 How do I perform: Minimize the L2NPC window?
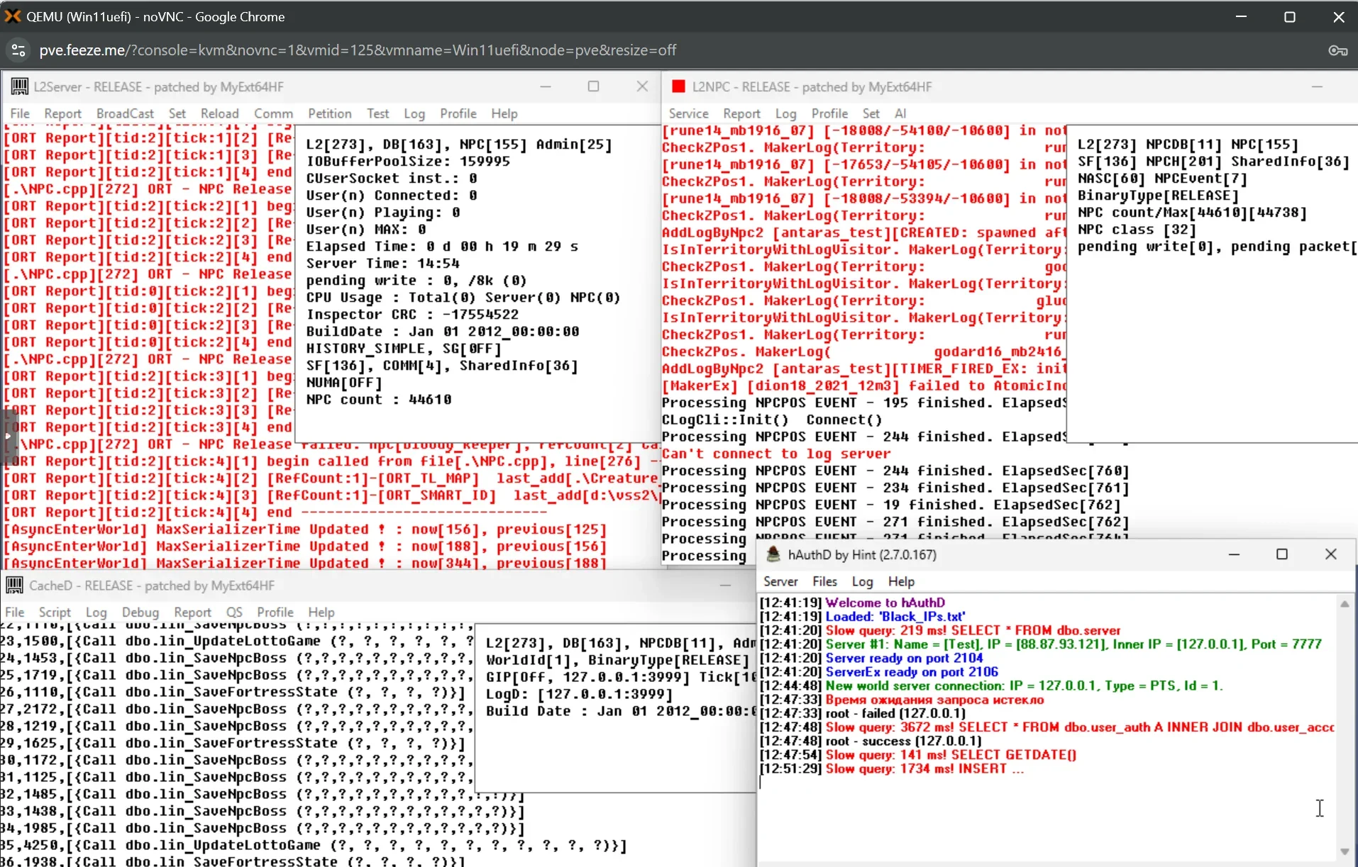coord(1317,86)
